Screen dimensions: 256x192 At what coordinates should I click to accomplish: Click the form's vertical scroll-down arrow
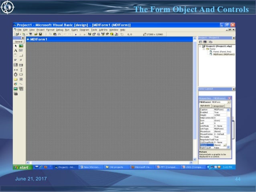[195, 159]
